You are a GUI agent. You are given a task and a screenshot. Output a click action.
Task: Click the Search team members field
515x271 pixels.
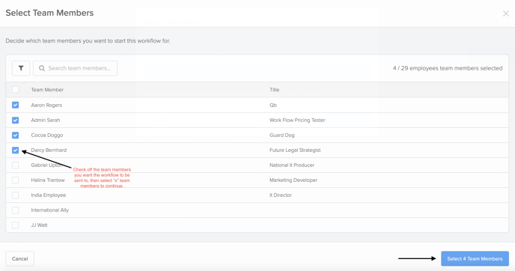75,68
